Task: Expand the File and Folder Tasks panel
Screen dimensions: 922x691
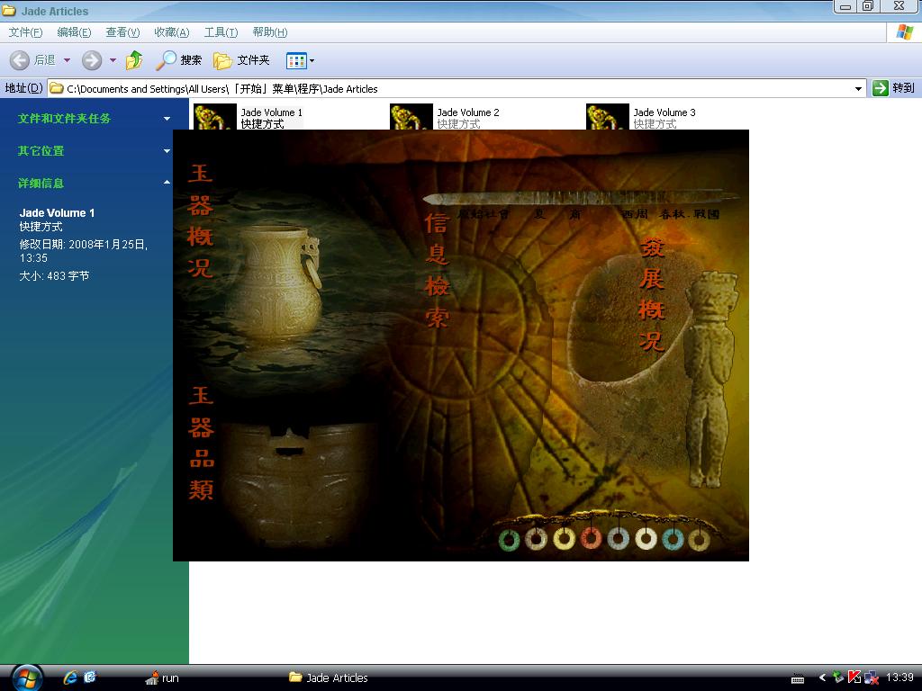Action: click(167, 119)
